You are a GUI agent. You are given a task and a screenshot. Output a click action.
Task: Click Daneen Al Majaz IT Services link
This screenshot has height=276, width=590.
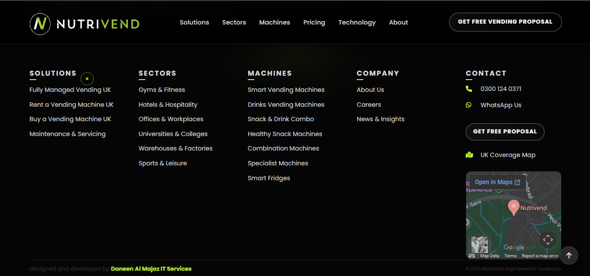point(151,269)
